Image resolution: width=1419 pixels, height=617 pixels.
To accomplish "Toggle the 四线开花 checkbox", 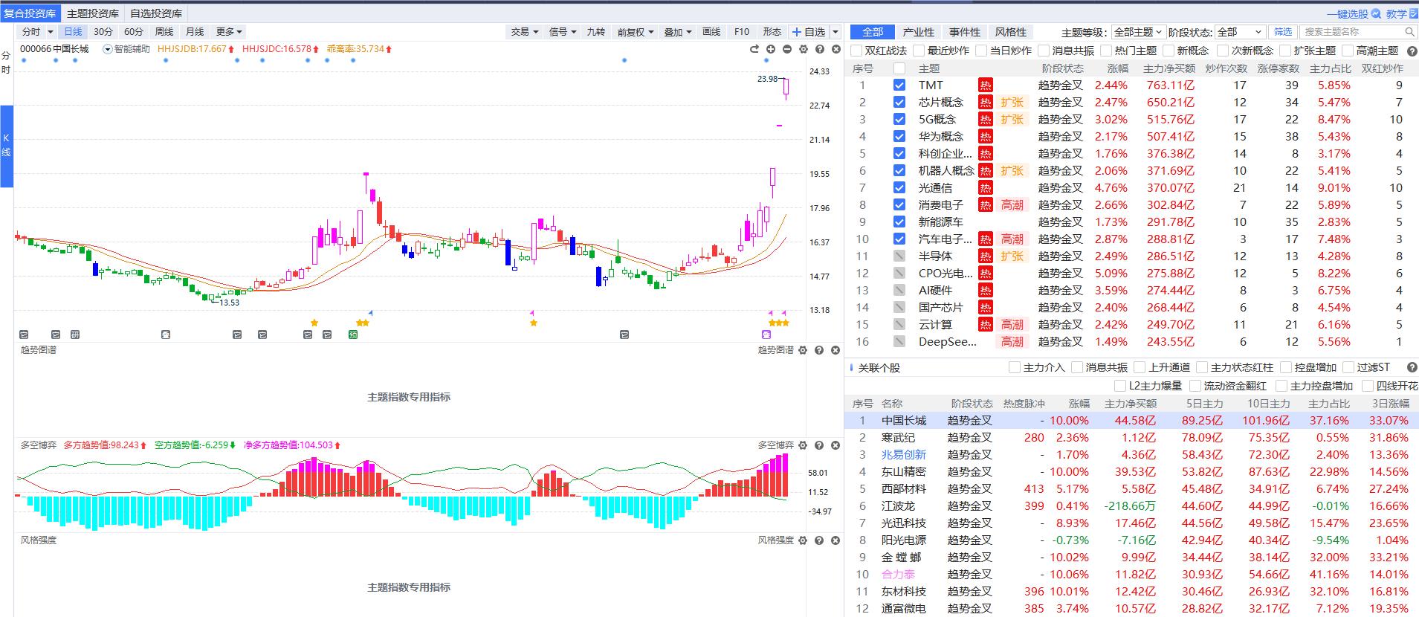I will (x=1368, y=386).
